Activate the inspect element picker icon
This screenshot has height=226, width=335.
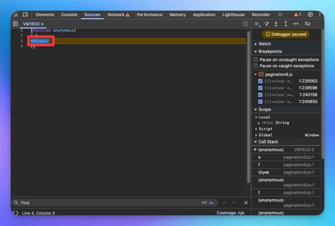(x=15, y=14)
